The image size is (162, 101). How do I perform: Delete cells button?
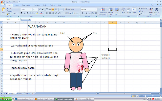pos(129,11)
